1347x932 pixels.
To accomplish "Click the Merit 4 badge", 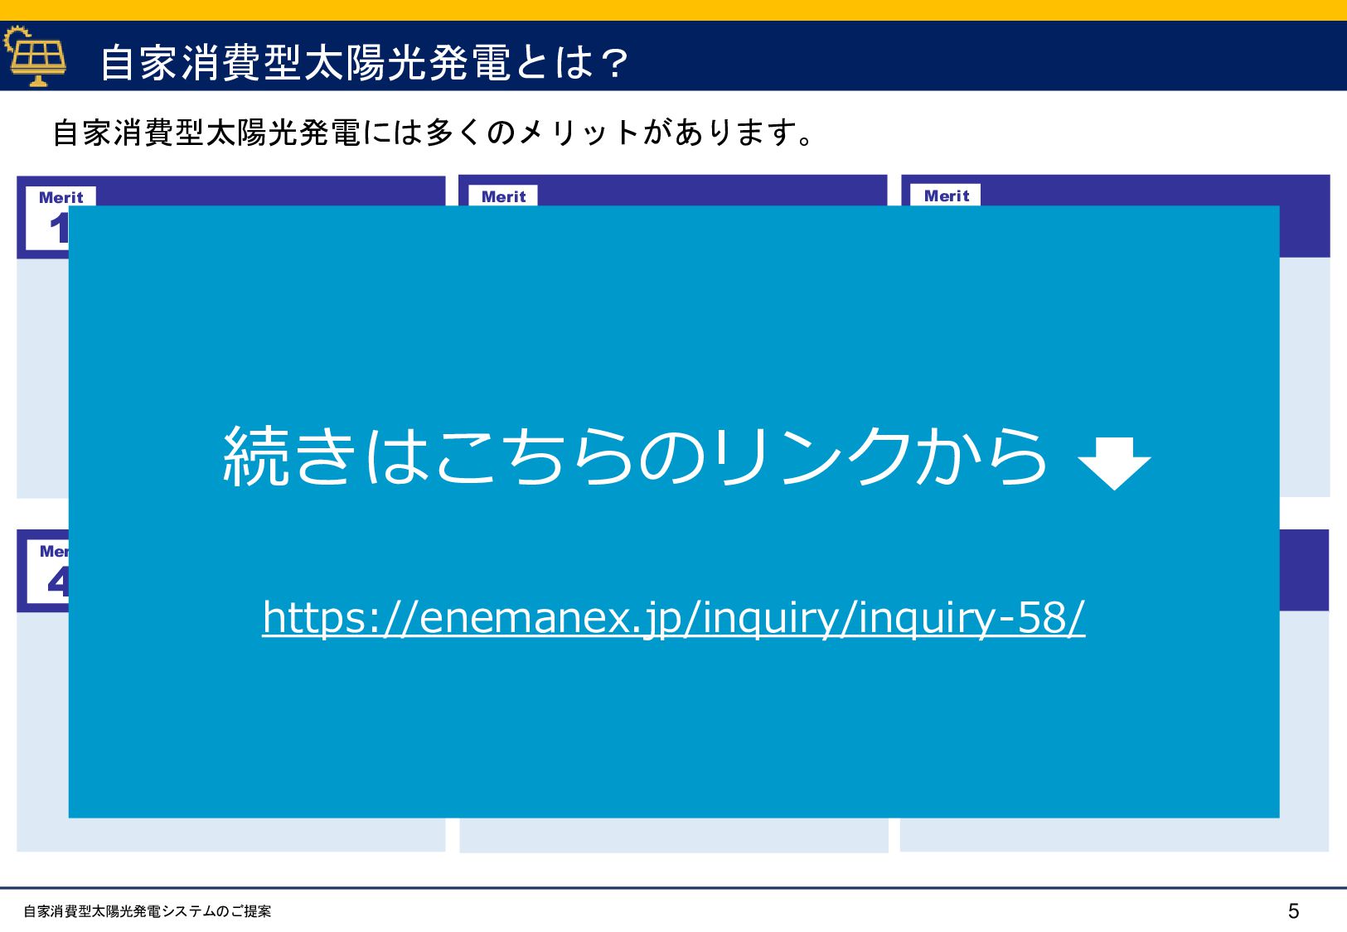I will pyautogui.click(x=48, y=572).
